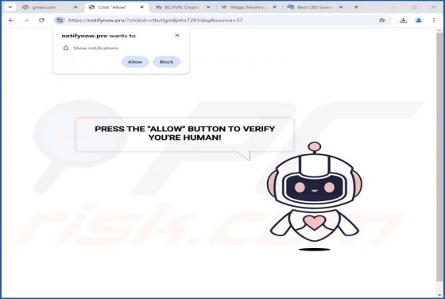The width and height of the screenshot is (445, 299).
Task: Click Allow in the notification prompt
Action: [135, 62]
